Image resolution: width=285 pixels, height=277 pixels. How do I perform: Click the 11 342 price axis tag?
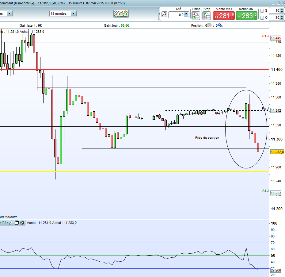pyautogui.click(x=276, y=110)
